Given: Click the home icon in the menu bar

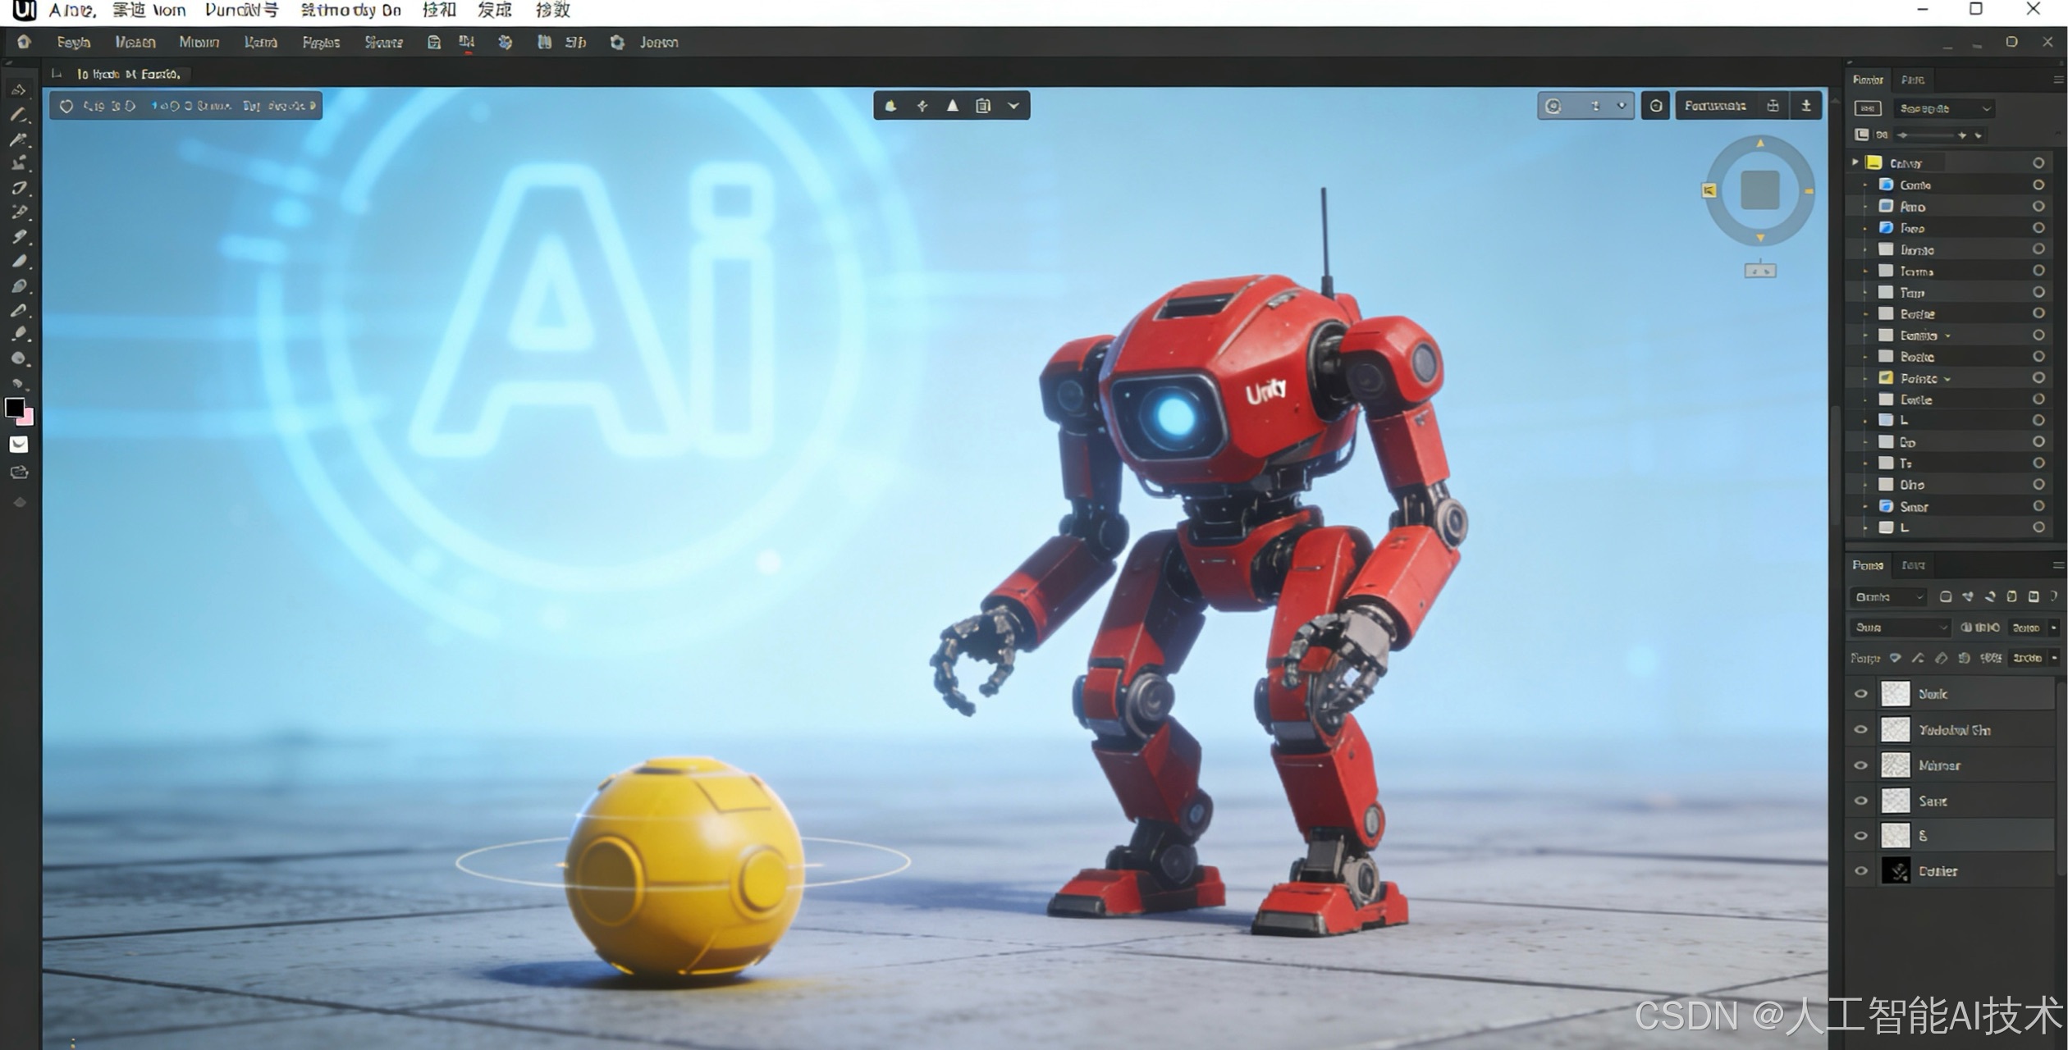Looking at the screenshot, I should [x=24, y=42].
